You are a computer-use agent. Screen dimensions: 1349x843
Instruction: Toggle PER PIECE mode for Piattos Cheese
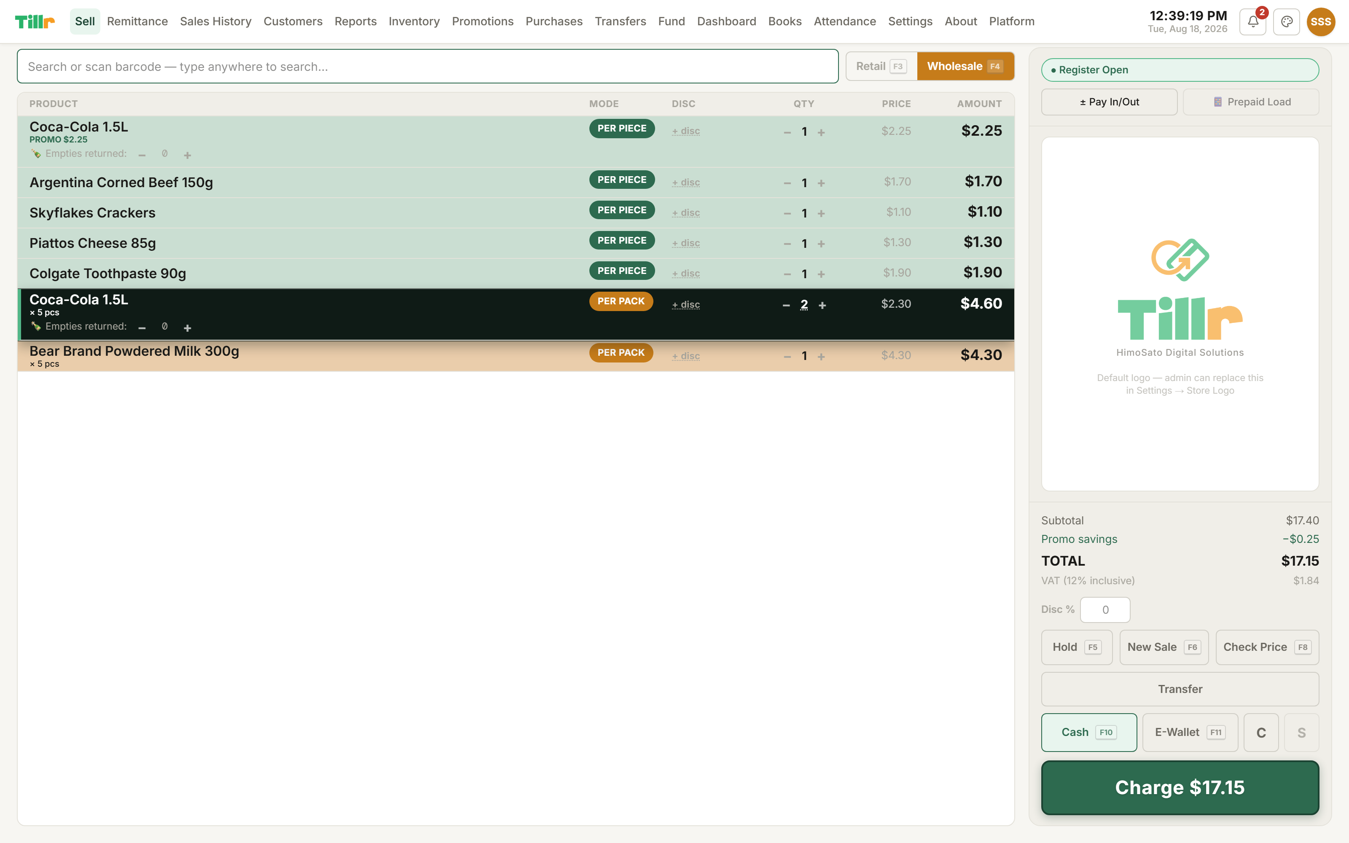[x=621, y=240]
